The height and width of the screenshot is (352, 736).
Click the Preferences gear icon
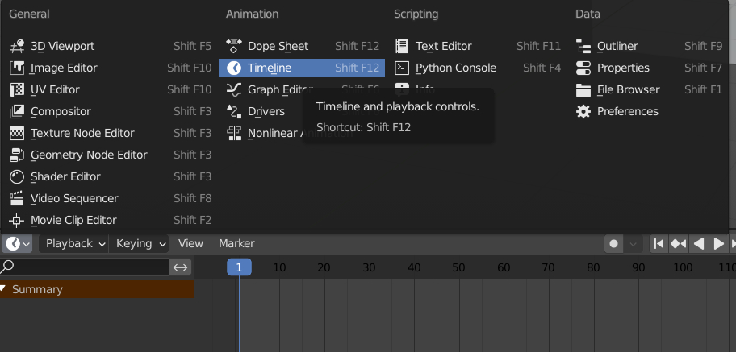[583, 112]
